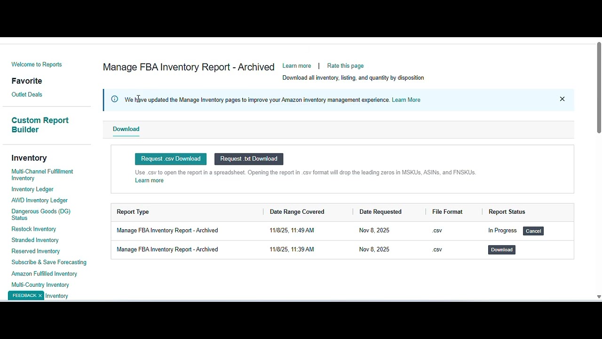
Task: Open Multi-Country Inventory report
Action: pos(40,285)
